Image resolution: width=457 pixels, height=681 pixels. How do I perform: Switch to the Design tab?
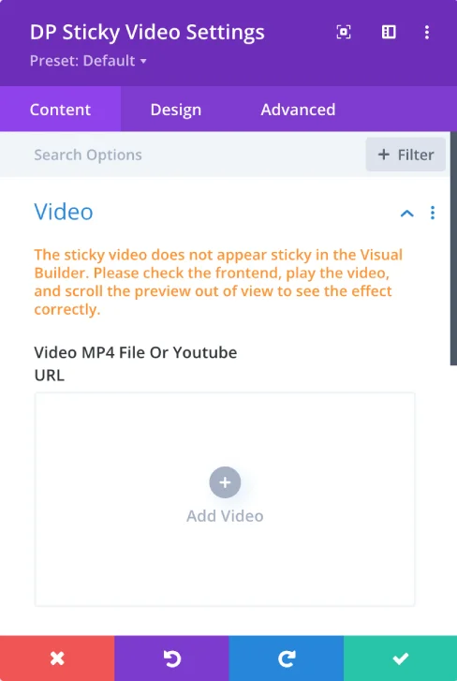176,109
